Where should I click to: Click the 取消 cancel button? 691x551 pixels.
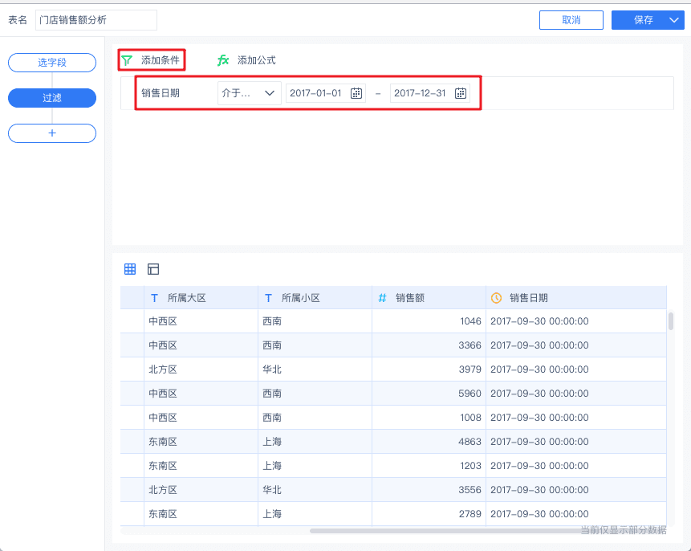[x=571, y=20]
